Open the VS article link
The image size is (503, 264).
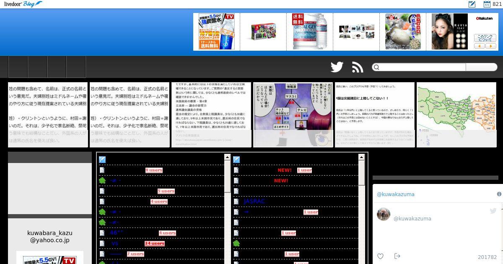pyautogui.click(x=115, y=243)
